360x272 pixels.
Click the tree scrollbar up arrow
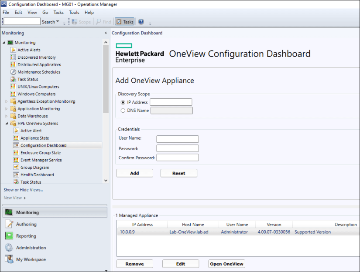pos(106,42)
